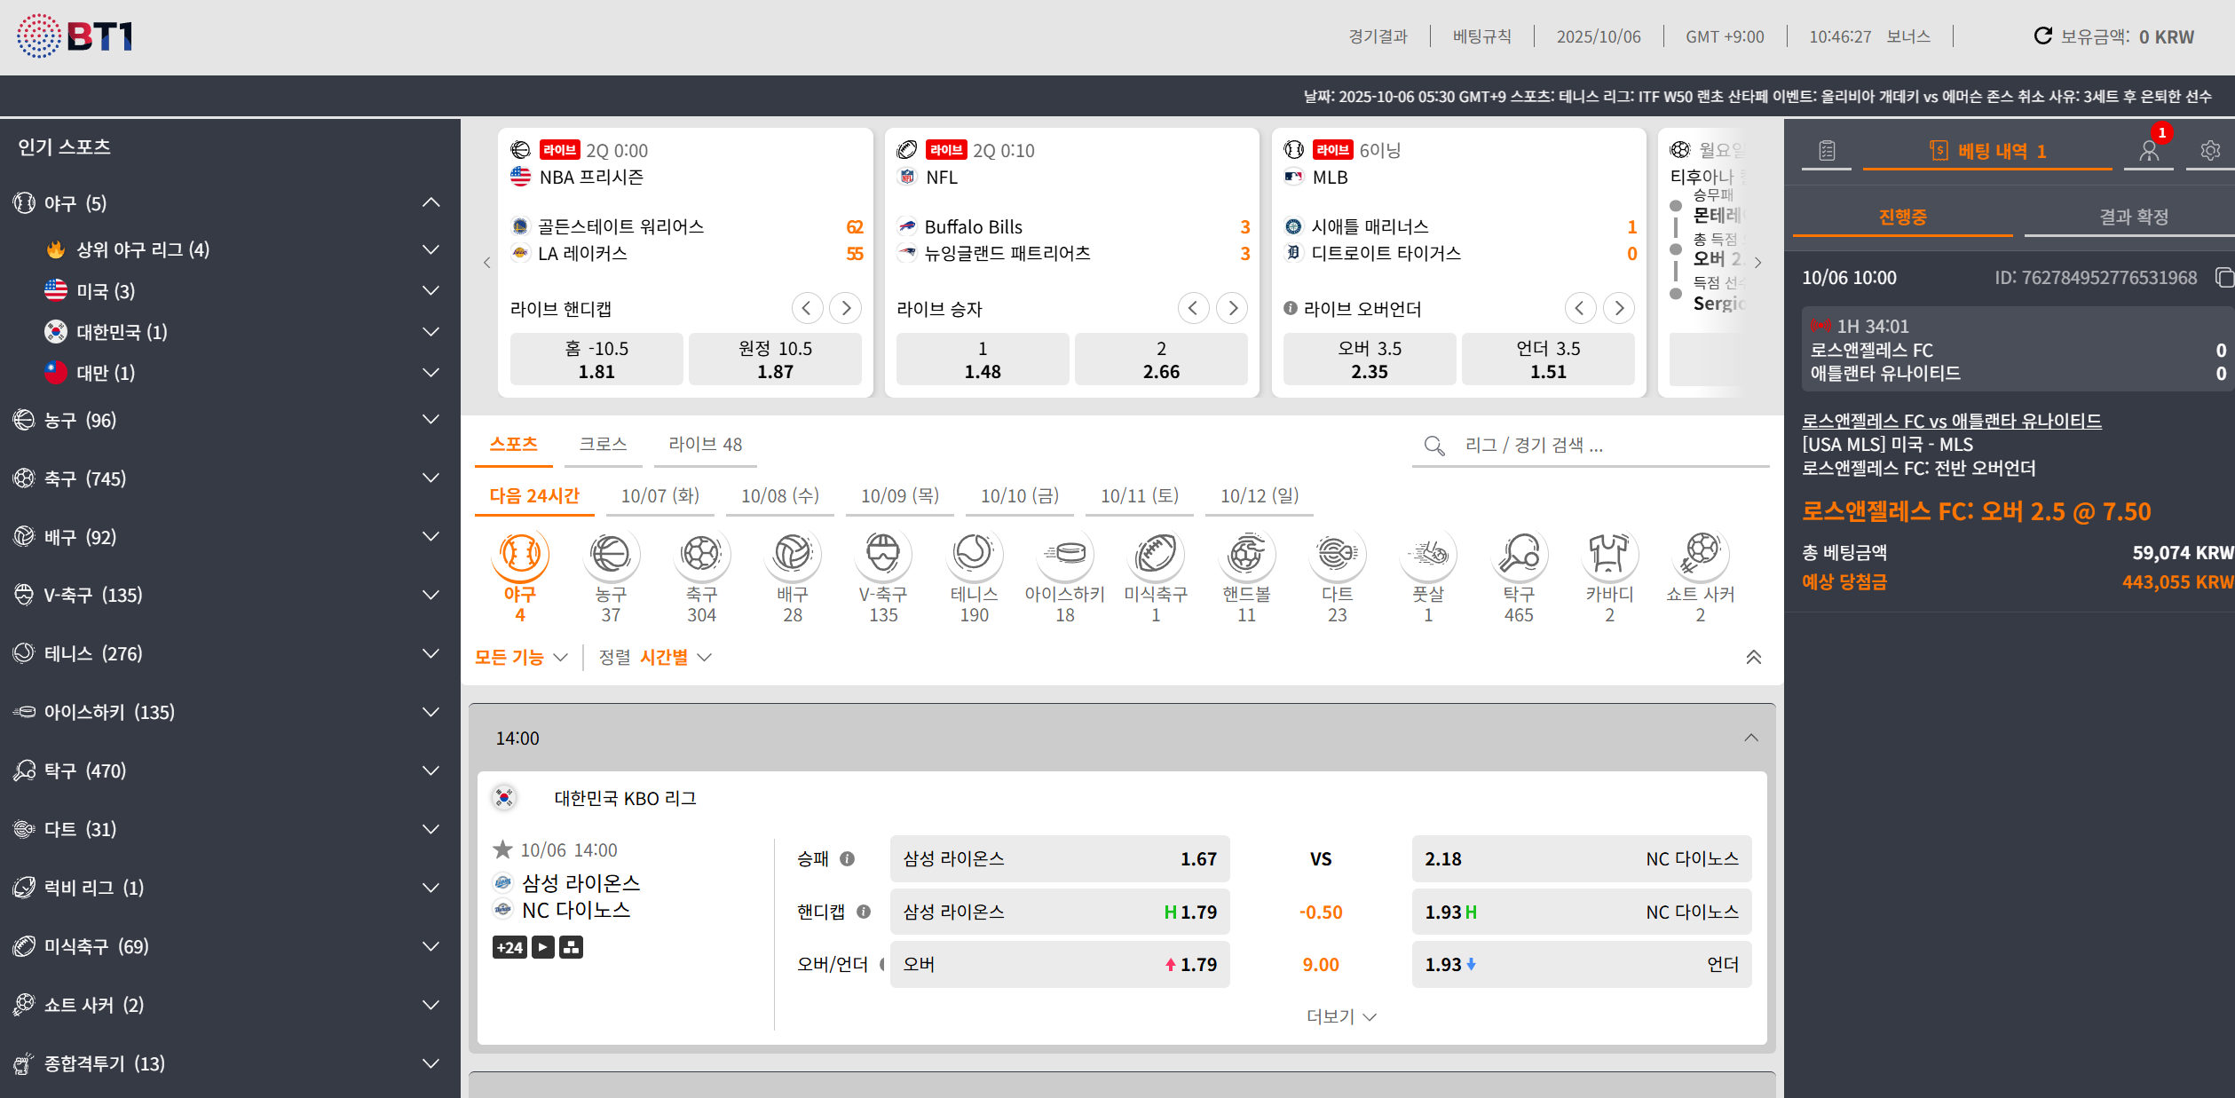Switch to 결과 확정 tab
This screenshot has height=1098, width=2235.
(x=2133, y=217)
